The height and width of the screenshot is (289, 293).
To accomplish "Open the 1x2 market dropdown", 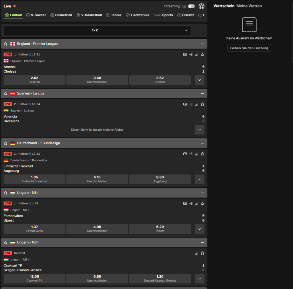I will tap(97, 30).
